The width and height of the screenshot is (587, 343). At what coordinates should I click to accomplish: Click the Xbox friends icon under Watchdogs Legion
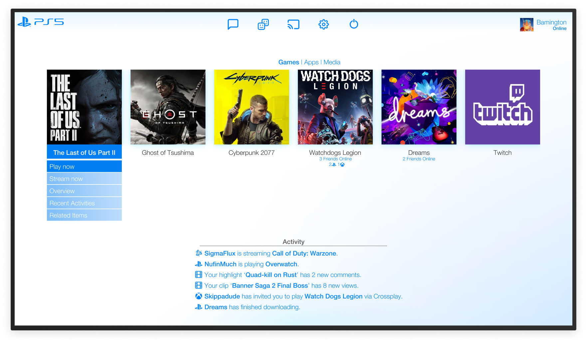[x=342, y=165]
